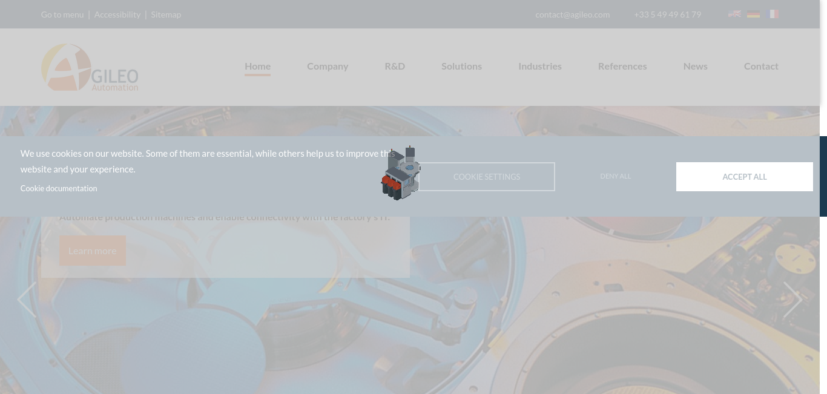Open the Company menu
This screenshot has height=394, width=827.
[328, 66]
